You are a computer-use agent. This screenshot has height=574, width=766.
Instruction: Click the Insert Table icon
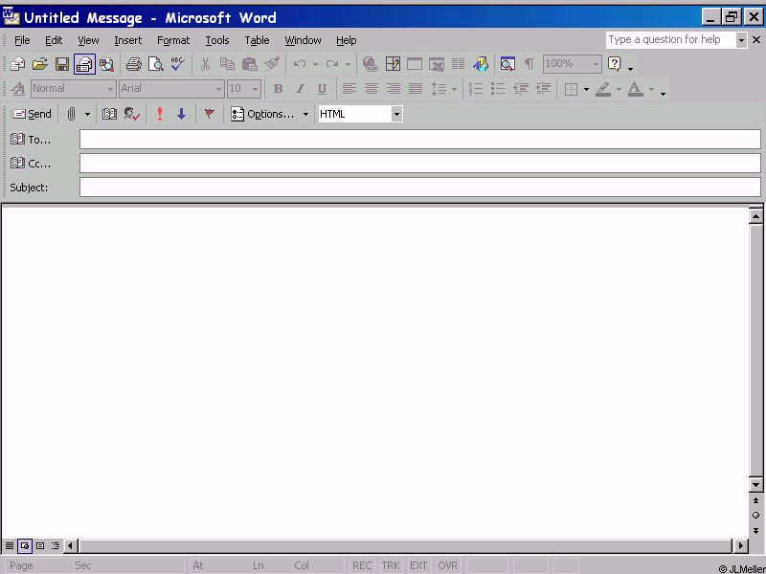tap(415, 64)
